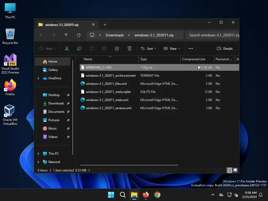Expand This PC in navigation pane

(x=38, y=154)
